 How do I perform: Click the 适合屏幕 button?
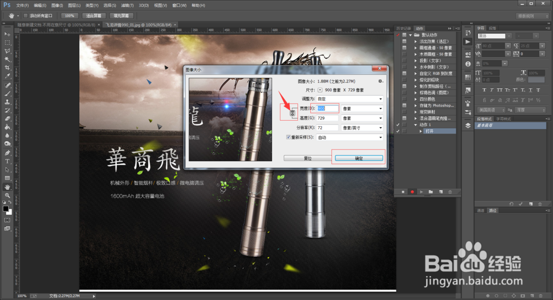click(93, 15)
